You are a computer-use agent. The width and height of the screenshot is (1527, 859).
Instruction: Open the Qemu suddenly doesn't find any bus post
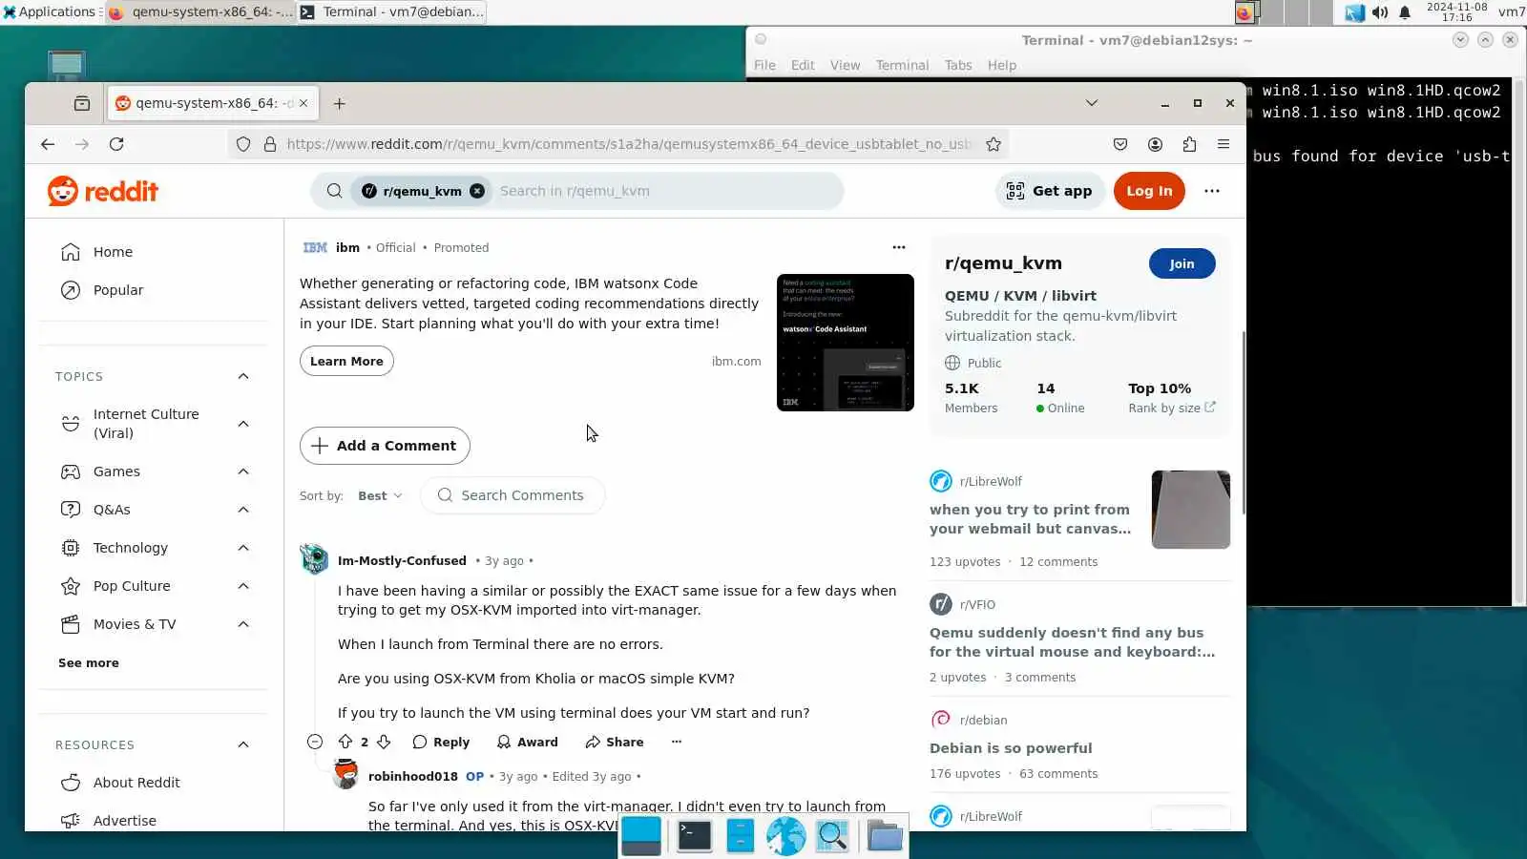[x=1072, y=642]
